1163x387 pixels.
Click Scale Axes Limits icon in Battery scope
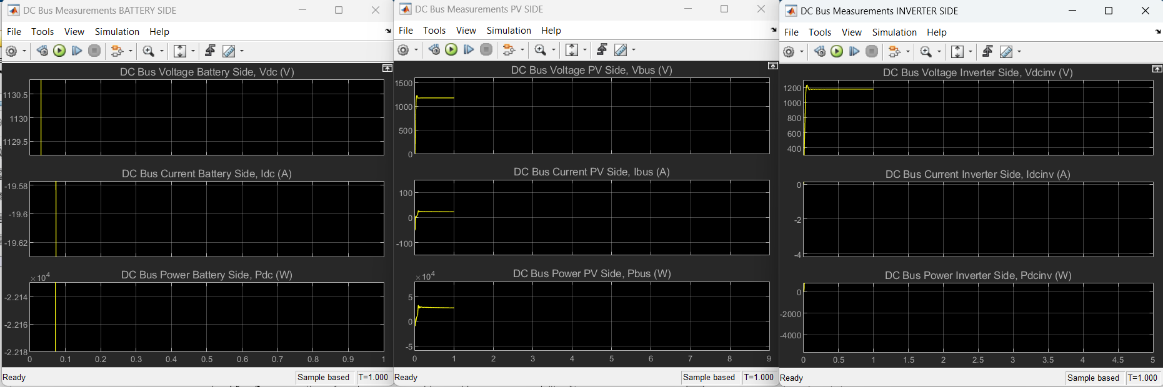click(x=180, y=51)
